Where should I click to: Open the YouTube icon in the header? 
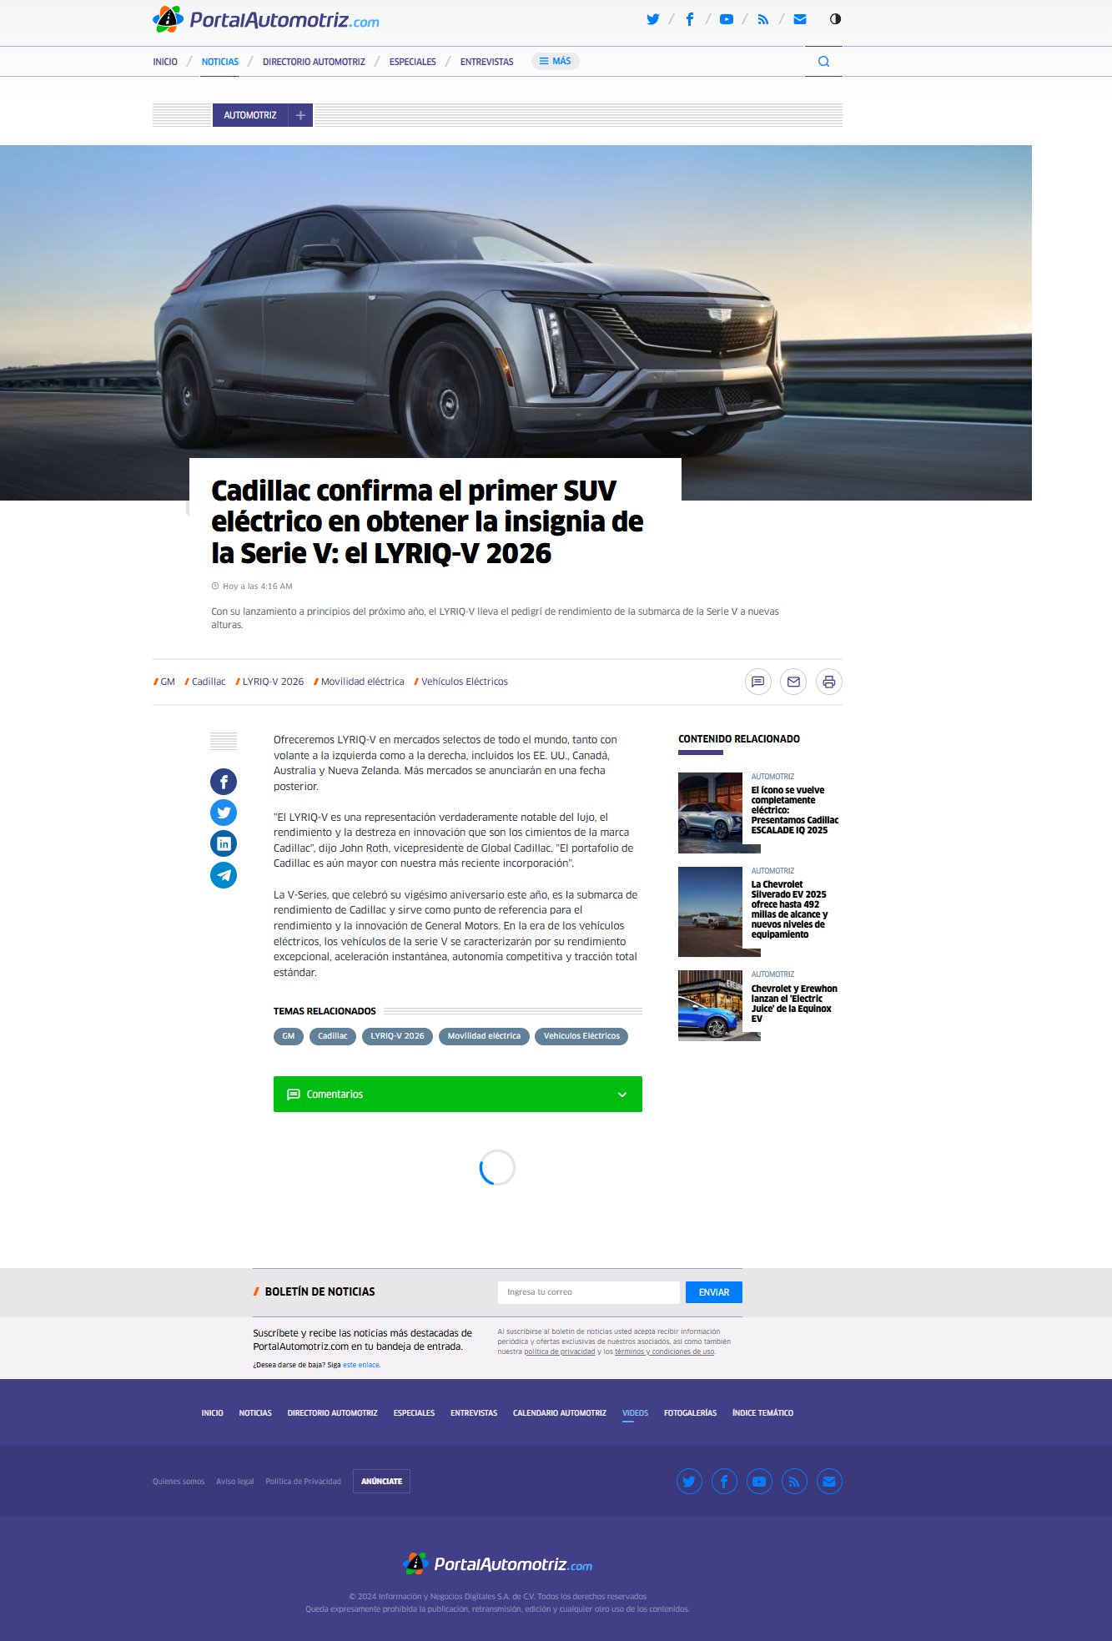(x=727, y=19)
